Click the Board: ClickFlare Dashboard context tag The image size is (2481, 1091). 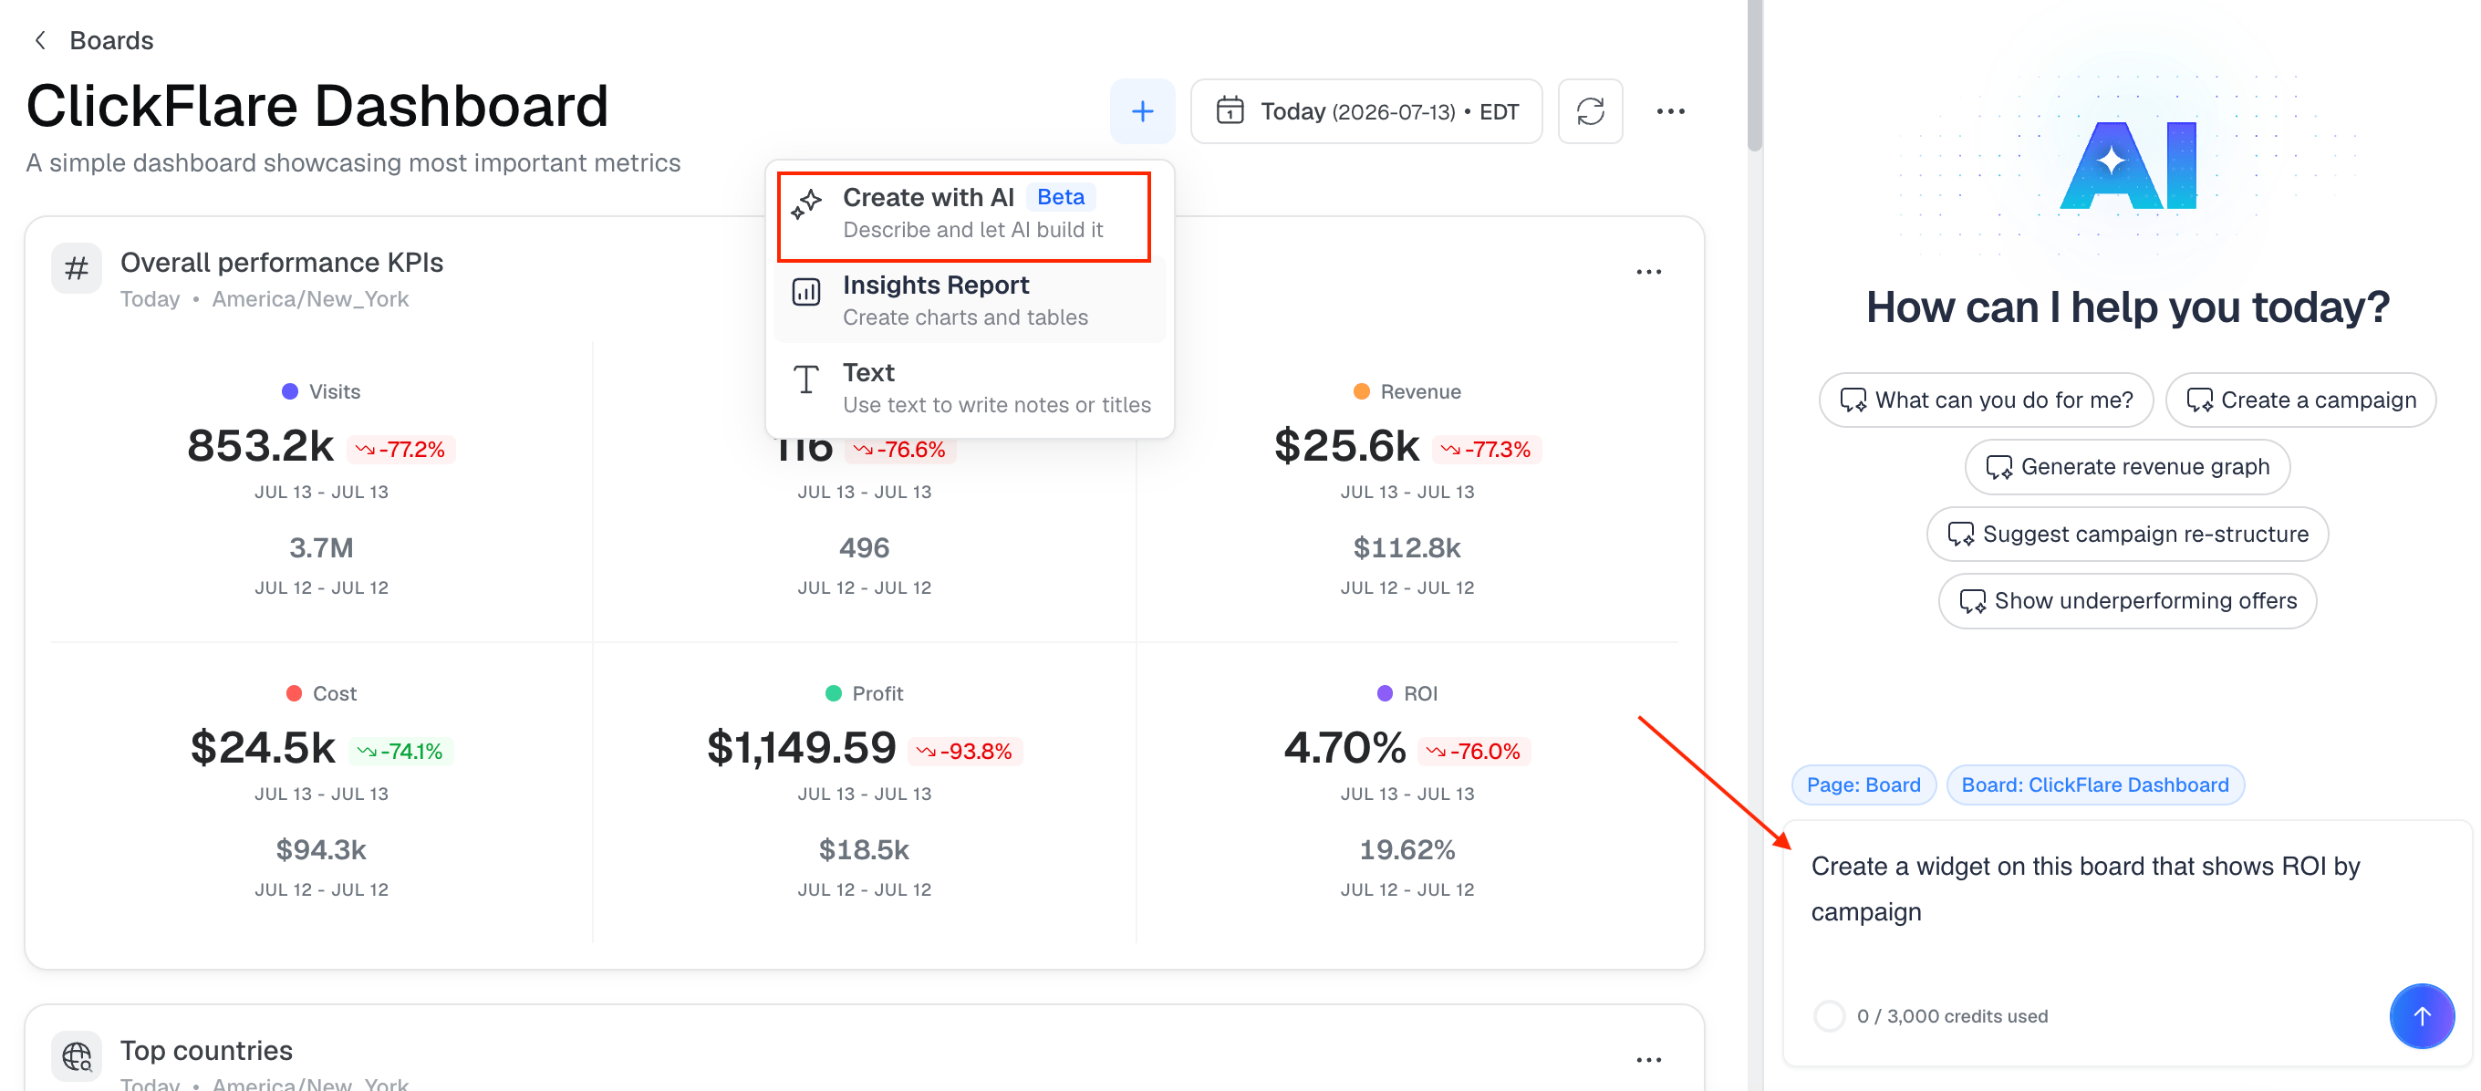(2095, 785)
